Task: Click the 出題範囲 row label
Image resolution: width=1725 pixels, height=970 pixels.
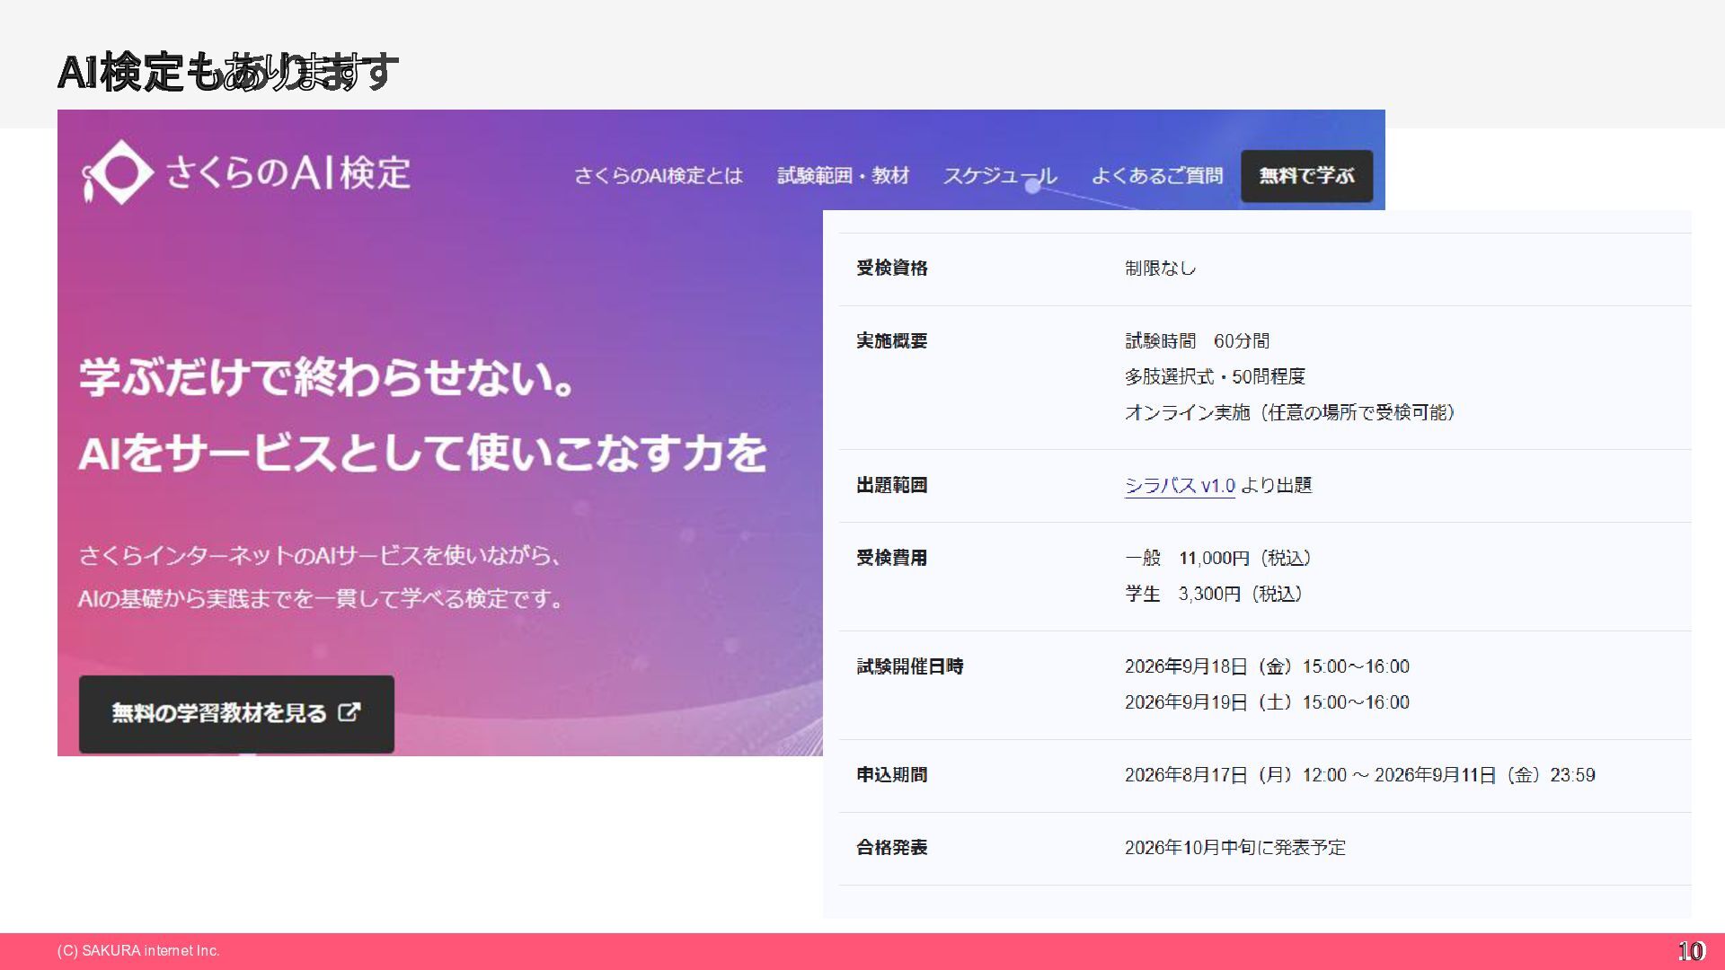Action: (x=891, y=486)
